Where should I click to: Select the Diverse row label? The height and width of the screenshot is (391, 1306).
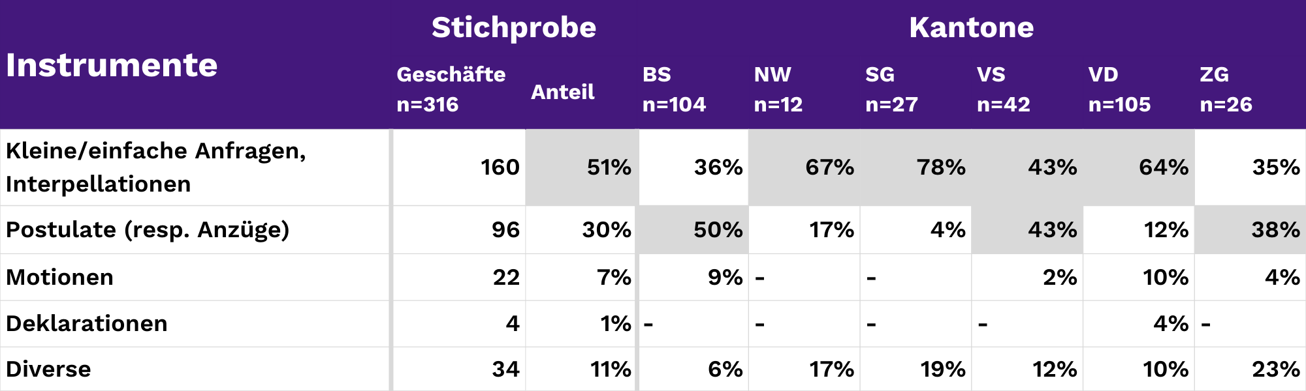point(49,369)
